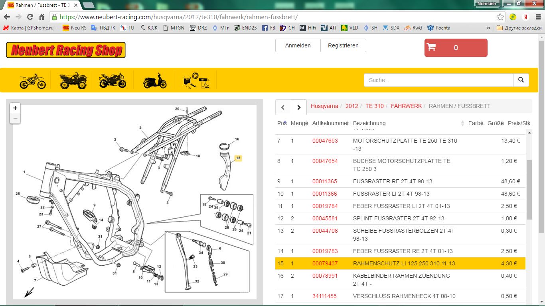Click the yellow-green extension icon beside the star
The width and height of the screenshot is (545, 306).
(513, 17)
